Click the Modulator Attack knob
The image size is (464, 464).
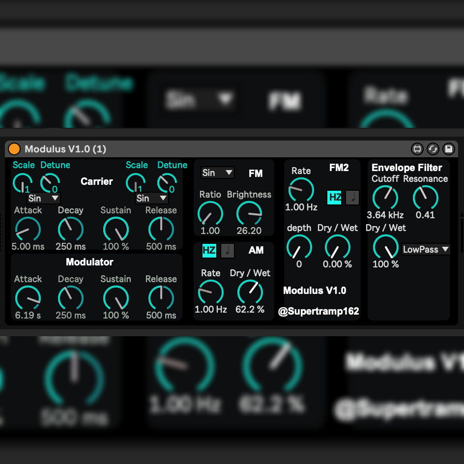tap(28, 298)
